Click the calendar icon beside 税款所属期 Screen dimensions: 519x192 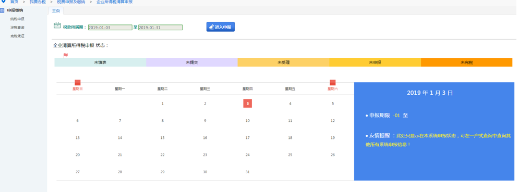pos(57,25)
